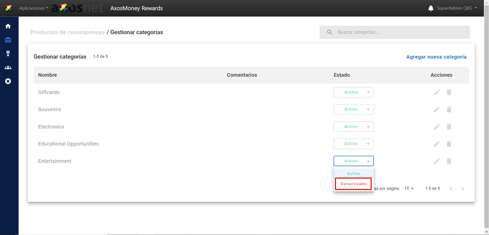Image resolution: width=489 pixels, height=235 pixels.
Task: Click the star circle sidebar icon
Action: (8, 81)
